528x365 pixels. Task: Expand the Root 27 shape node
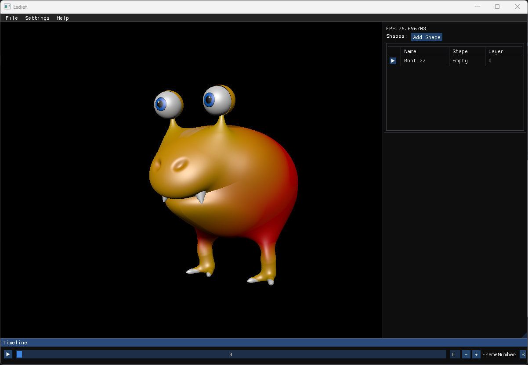point(393,61)
